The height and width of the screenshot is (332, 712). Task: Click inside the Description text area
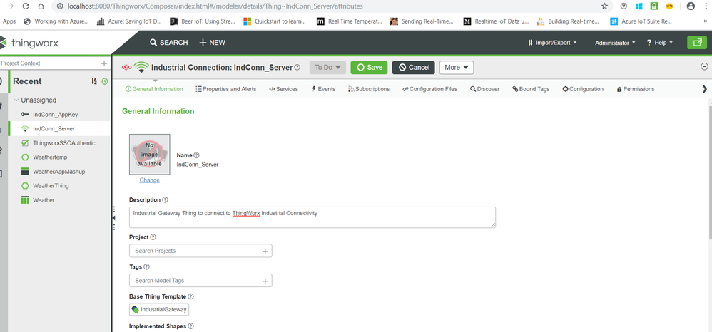tap(312, 217)
